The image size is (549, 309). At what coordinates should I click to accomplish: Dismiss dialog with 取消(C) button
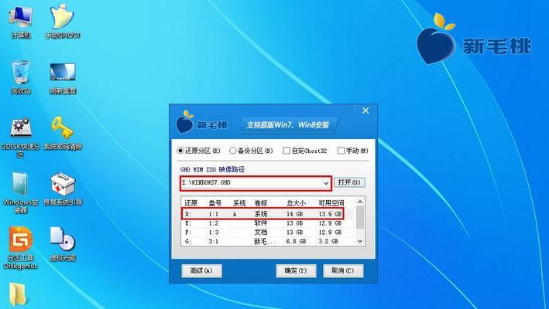[343, 271]
